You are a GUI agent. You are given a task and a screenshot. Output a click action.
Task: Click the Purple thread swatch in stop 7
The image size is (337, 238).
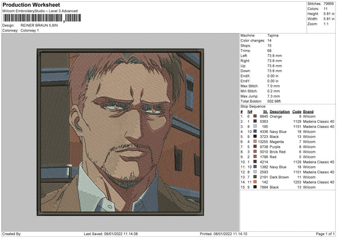tap(255, 147)
